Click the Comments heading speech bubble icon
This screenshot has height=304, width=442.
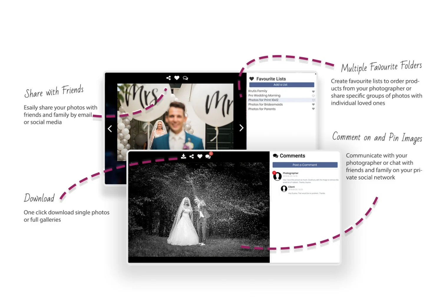(276, 156)
